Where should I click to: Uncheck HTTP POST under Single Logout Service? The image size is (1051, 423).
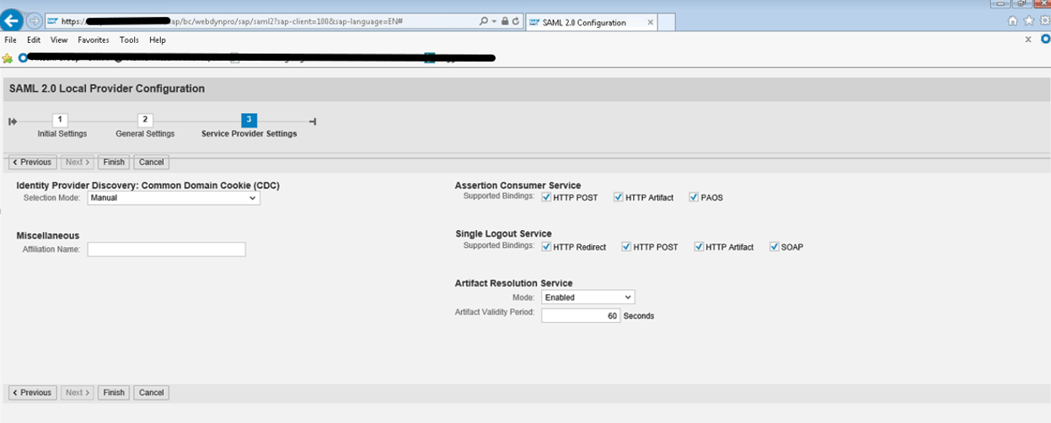[x=626, y=247]
